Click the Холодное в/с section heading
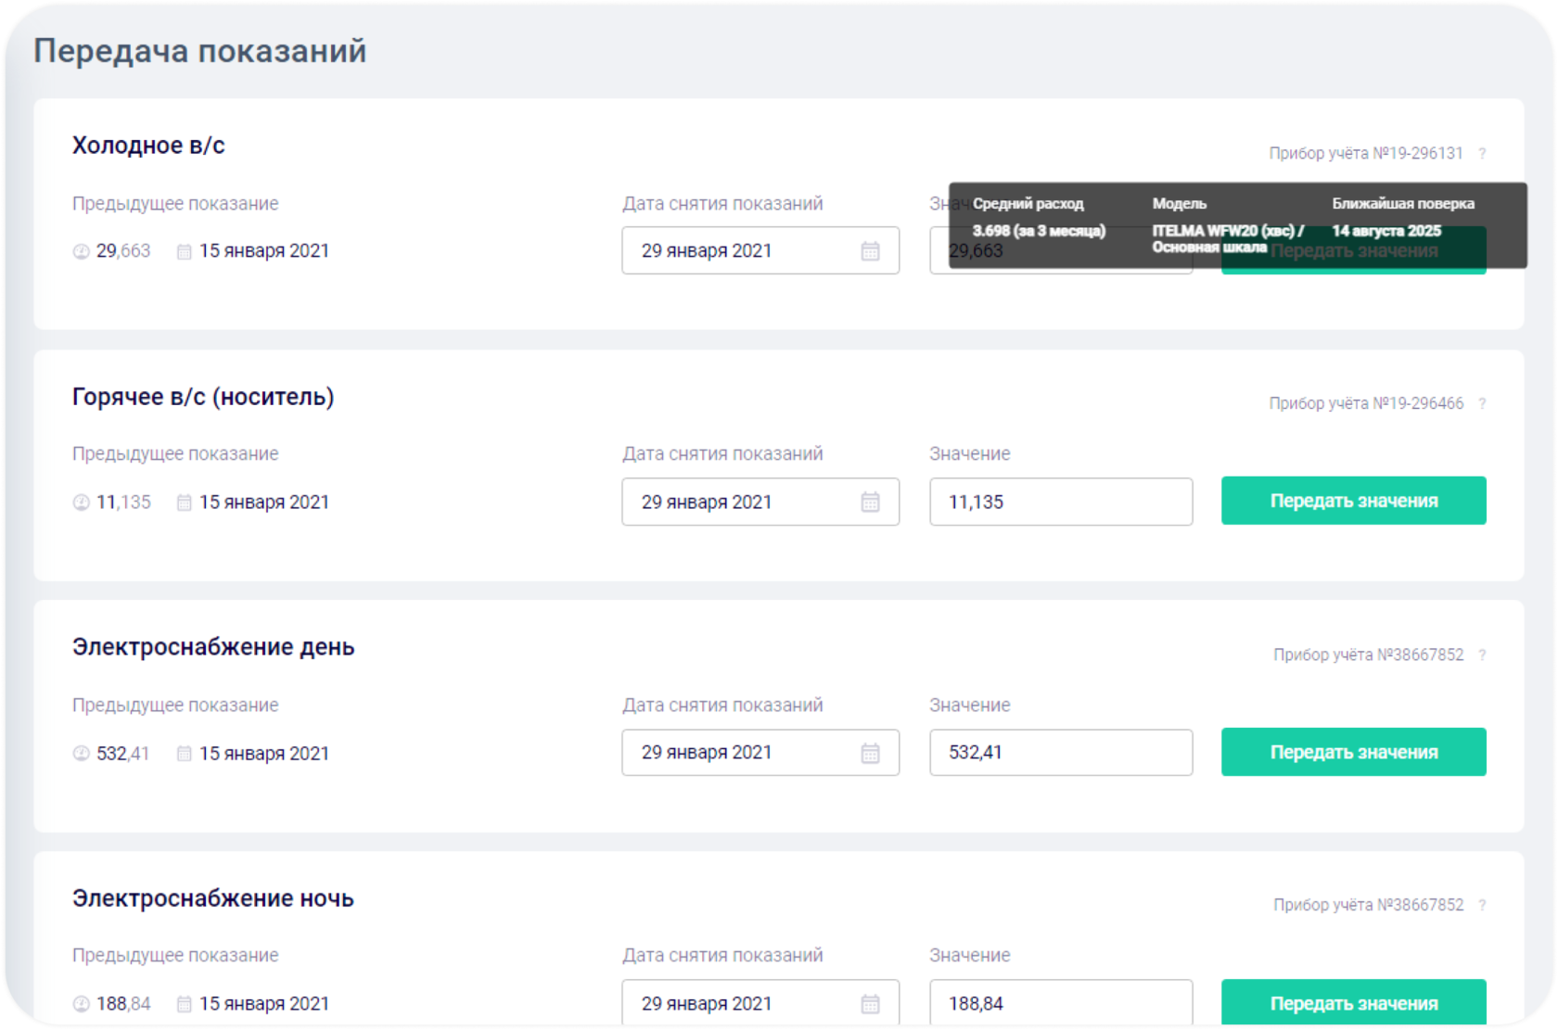 [148, 146]
